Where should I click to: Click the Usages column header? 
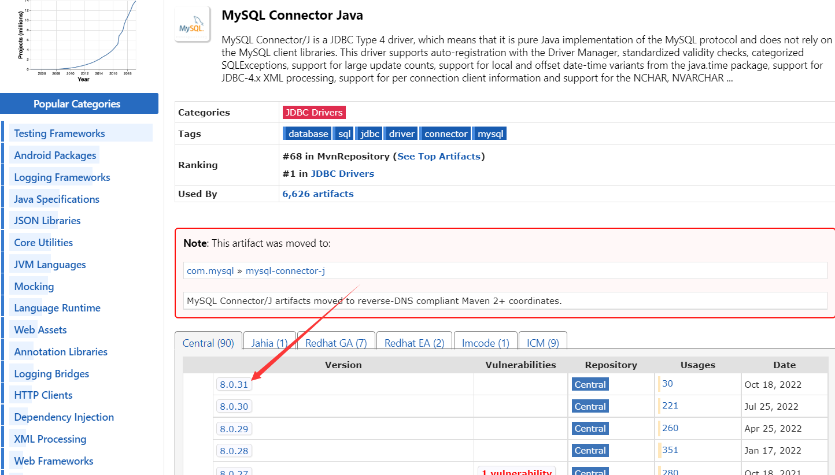pos(698,365)
